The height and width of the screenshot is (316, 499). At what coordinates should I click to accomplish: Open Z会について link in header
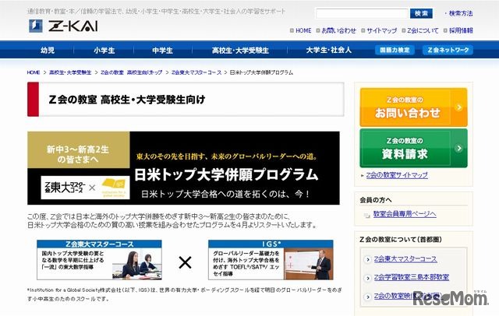423,30
